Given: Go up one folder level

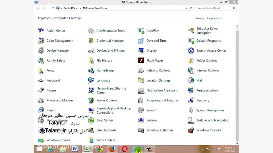Looking at the screenshot, I should 53,8.
